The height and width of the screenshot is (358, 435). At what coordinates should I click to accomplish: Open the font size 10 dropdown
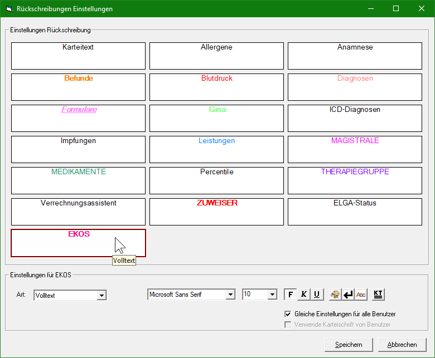pyautogui.click(x=272, y=295)
